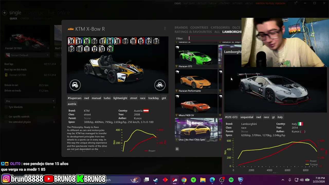Open three-dot menu next to Tyre blankets
Viewport: 329px width, 185px height.
54,107
